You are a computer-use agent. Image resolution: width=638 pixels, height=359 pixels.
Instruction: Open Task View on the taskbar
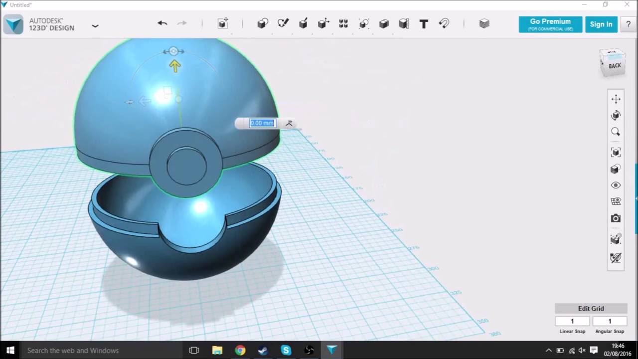point(194,351)
